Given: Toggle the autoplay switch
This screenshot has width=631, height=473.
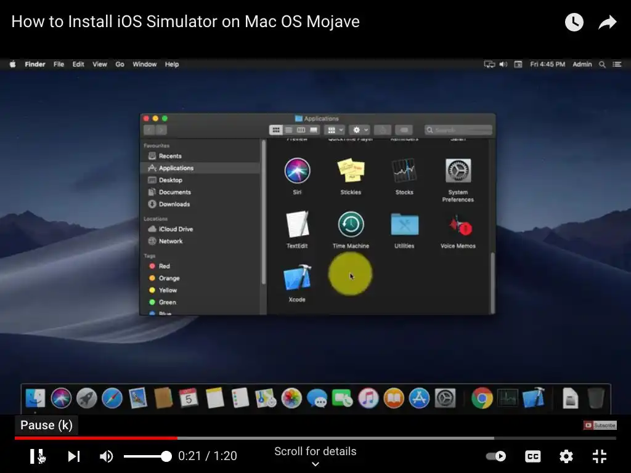Looking at the screenshot, I should [x=496, y=456].
